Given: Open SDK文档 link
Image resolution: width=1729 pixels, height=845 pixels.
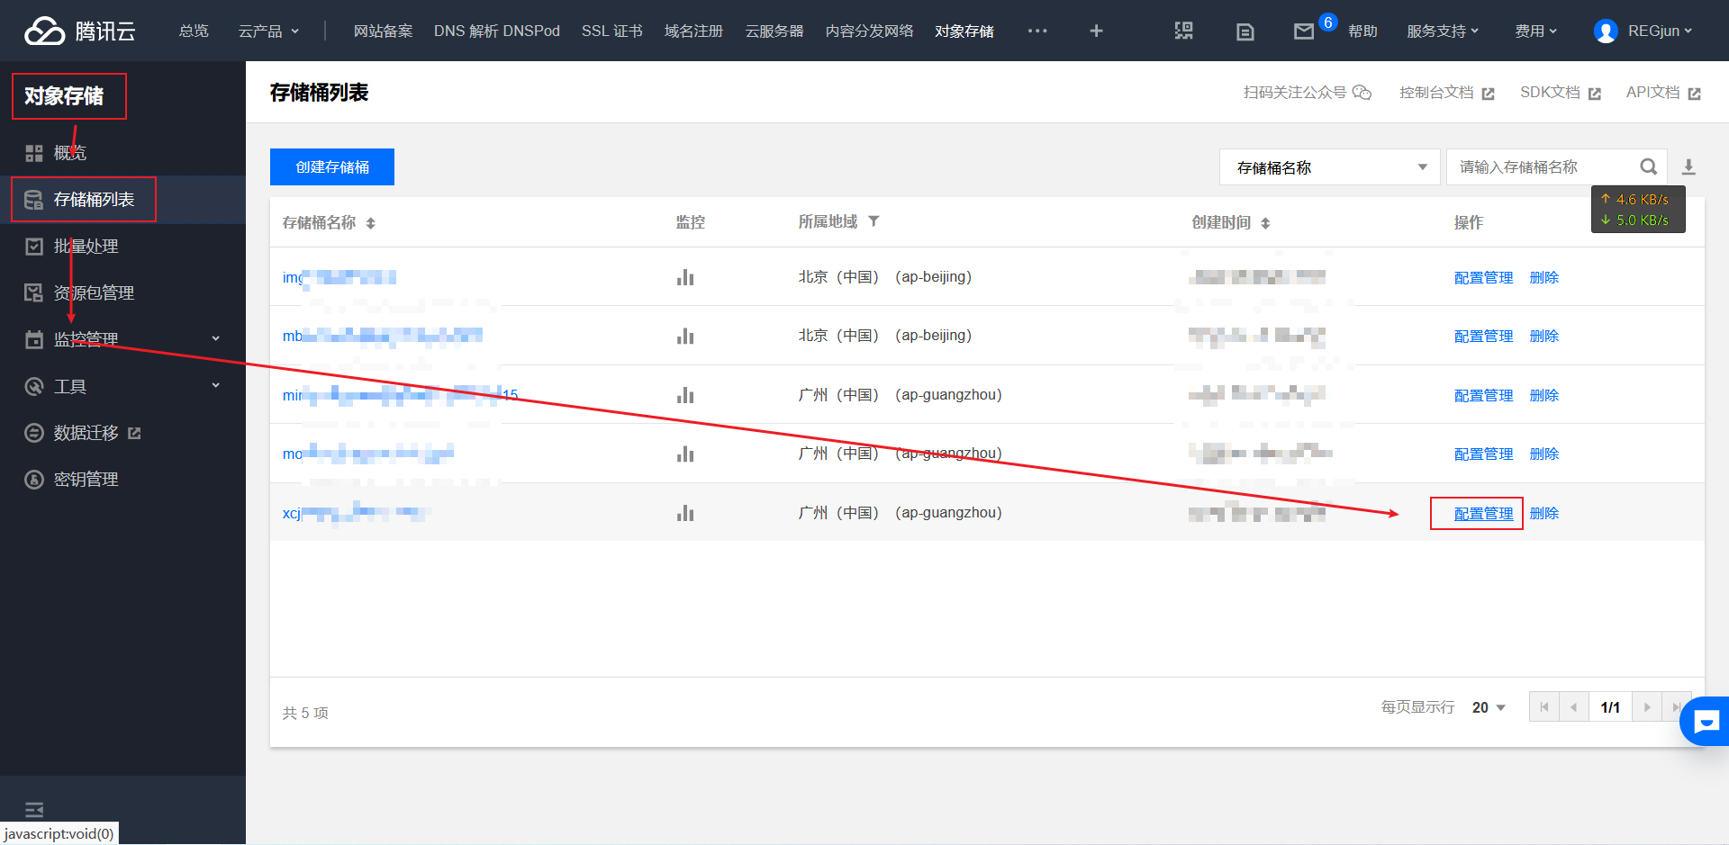Looking at the screenshot, I should 1560,92.
